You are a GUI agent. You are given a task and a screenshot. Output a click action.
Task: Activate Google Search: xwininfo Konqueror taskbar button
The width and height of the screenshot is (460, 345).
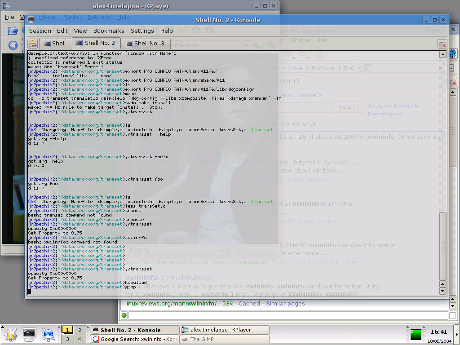(x=135, y=339)
